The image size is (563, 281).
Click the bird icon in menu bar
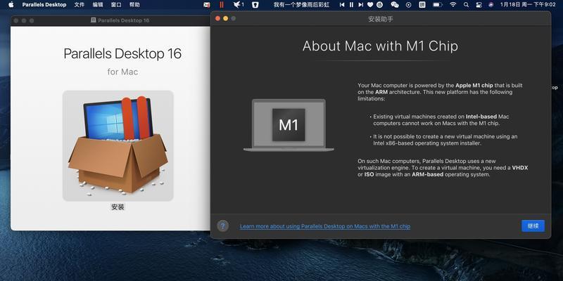click(x=239, y=5)
